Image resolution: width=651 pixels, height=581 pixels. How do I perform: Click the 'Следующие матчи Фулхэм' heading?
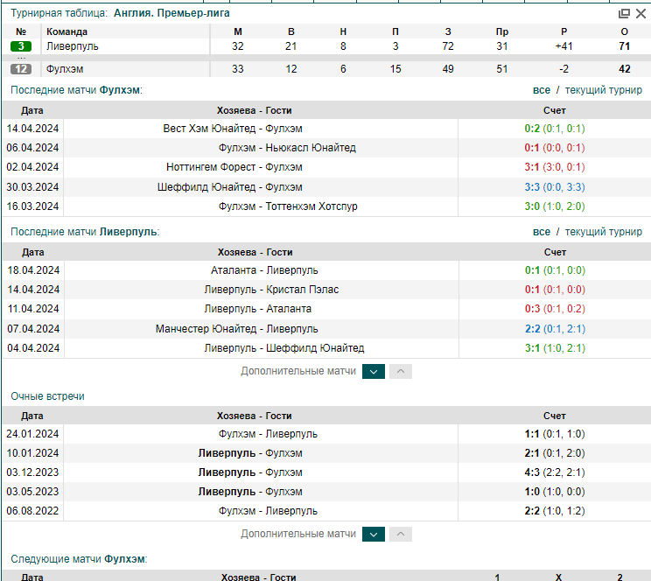click(79, 559)
